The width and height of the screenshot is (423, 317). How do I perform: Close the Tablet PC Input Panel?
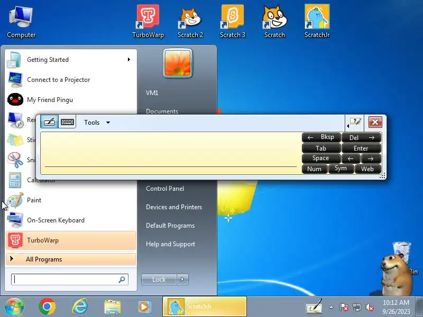(x=375, y=122)
